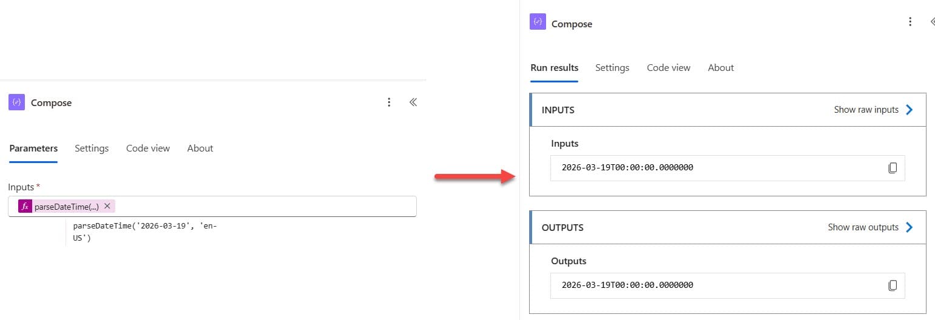Open the Settings tab in the left panel
935x320 pixels.
click(x=92, y=148)
